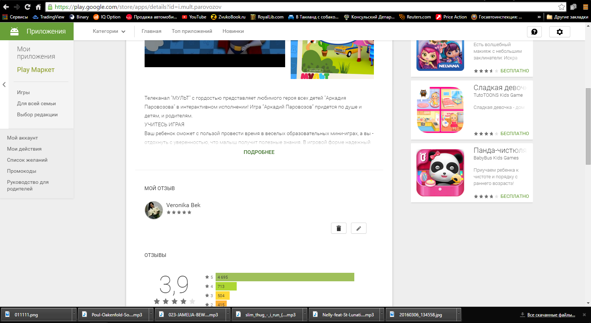Delete my review with the trash icon
591x323 pixels.
tap(339, 228)
